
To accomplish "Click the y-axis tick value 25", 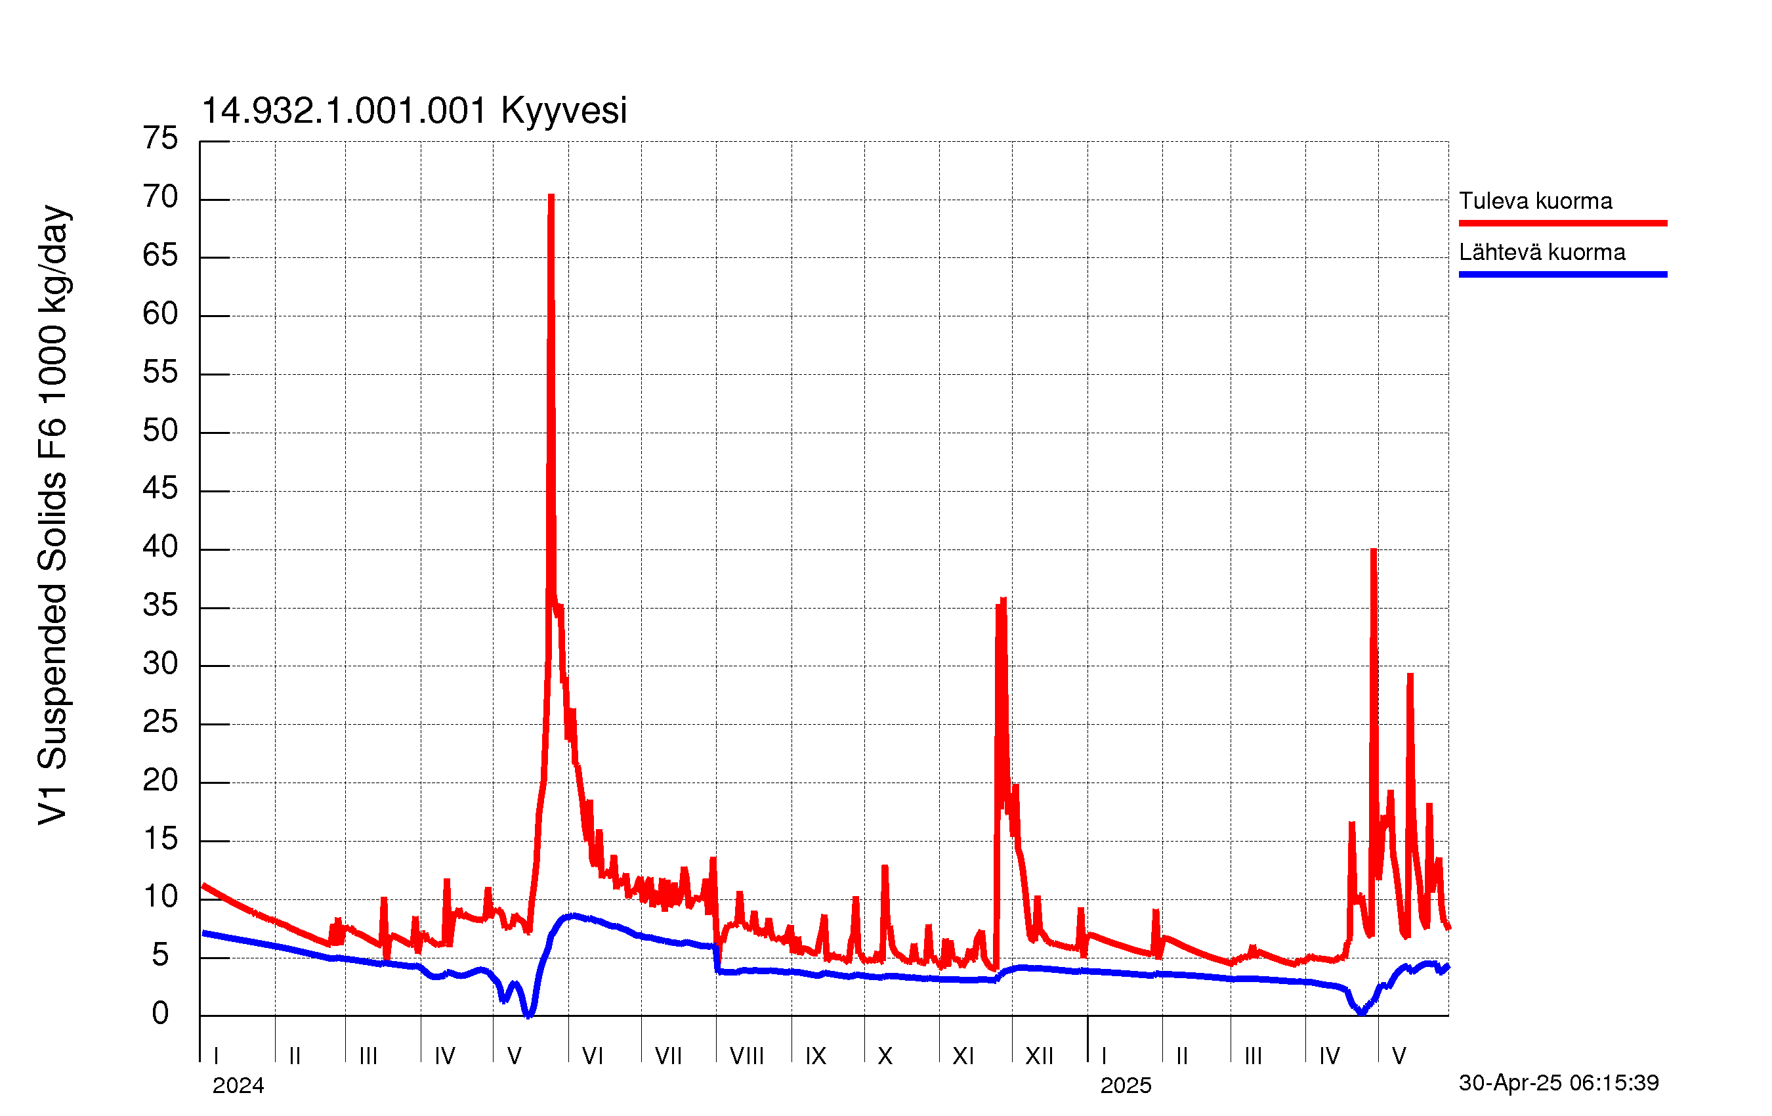I will click(160, 722).
